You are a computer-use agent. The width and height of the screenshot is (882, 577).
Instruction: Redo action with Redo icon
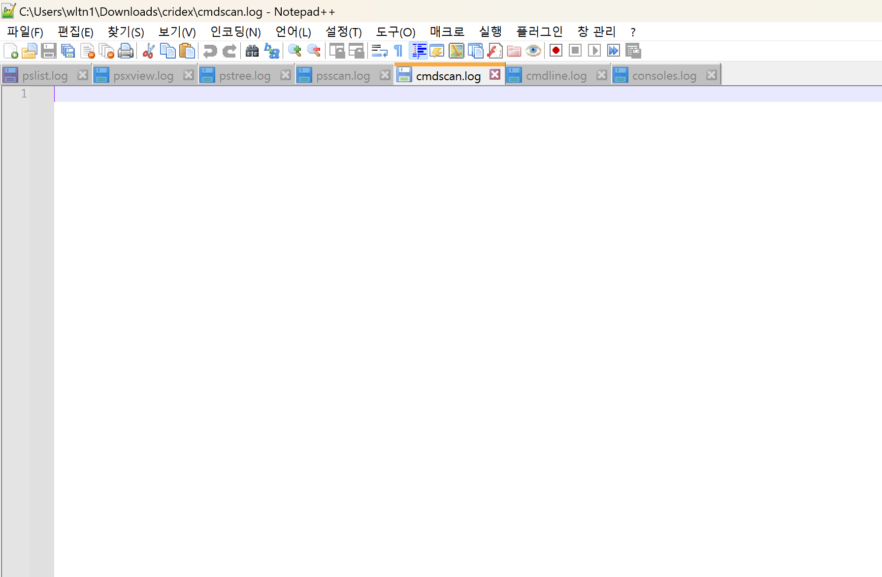point(229,51)
